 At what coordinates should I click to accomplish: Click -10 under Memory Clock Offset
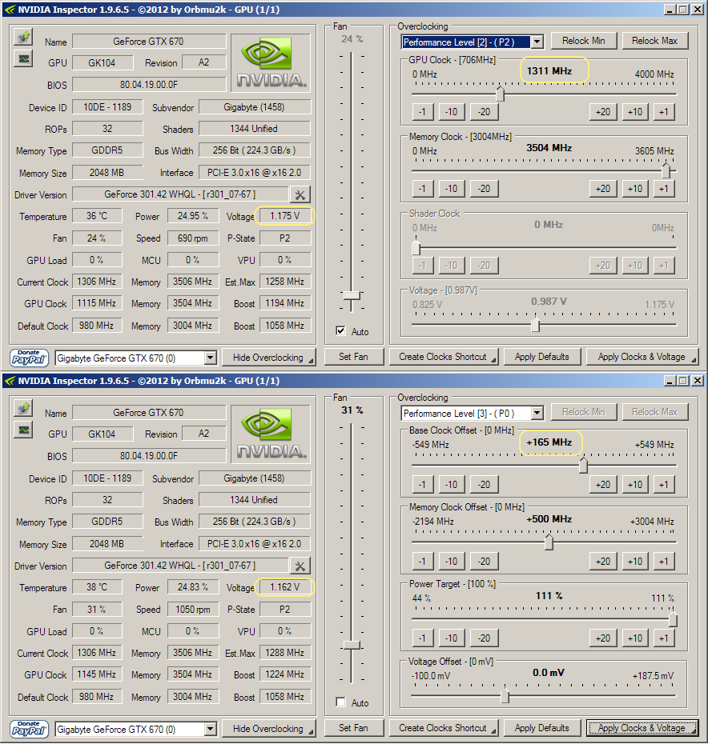[452, 561]
